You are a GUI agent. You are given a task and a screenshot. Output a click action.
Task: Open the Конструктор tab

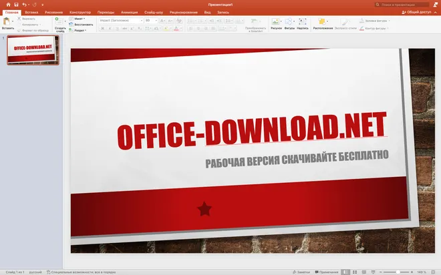pyautogui.click(x=80, y=13)
